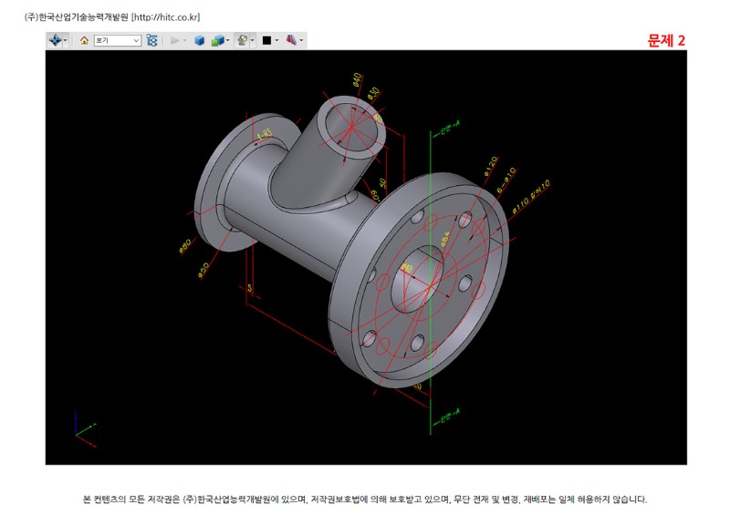Click the black background color swatch

point(266,40)
